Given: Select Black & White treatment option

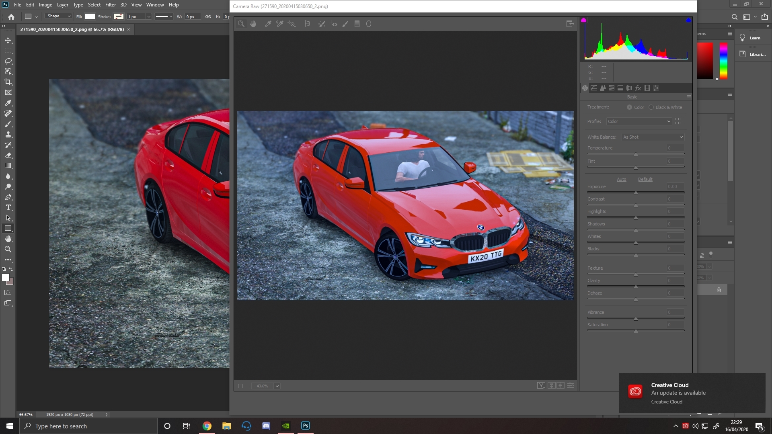Looking at the screenshot, I should (x=651, y=107).
